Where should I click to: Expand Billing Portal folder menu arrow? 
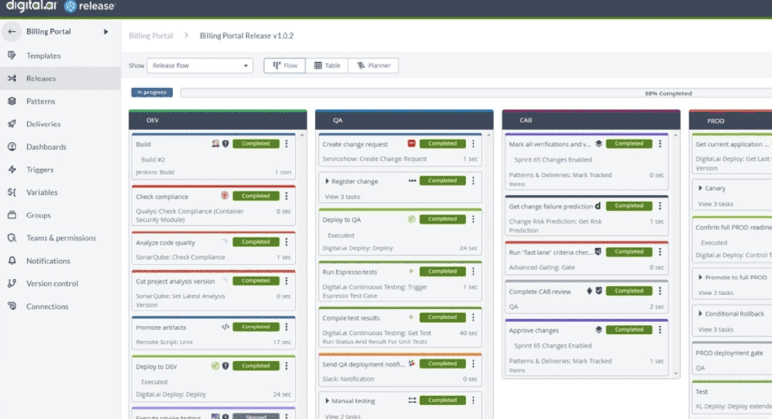[106, 32]
